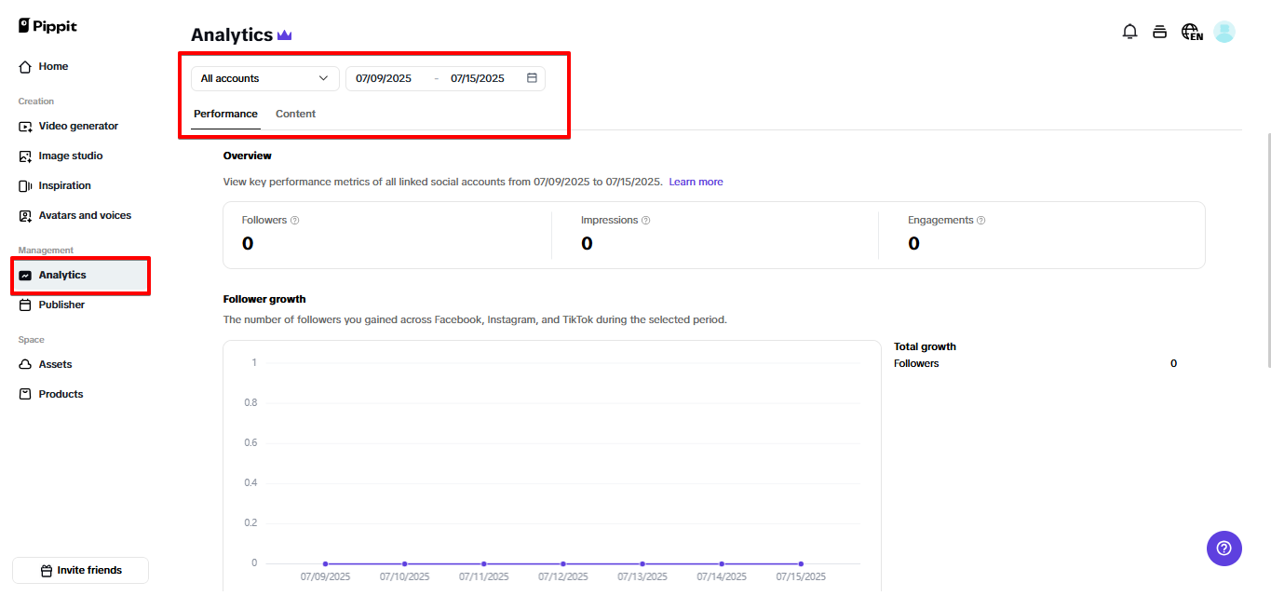Open Video generator in sidebar

coord(78,126)
